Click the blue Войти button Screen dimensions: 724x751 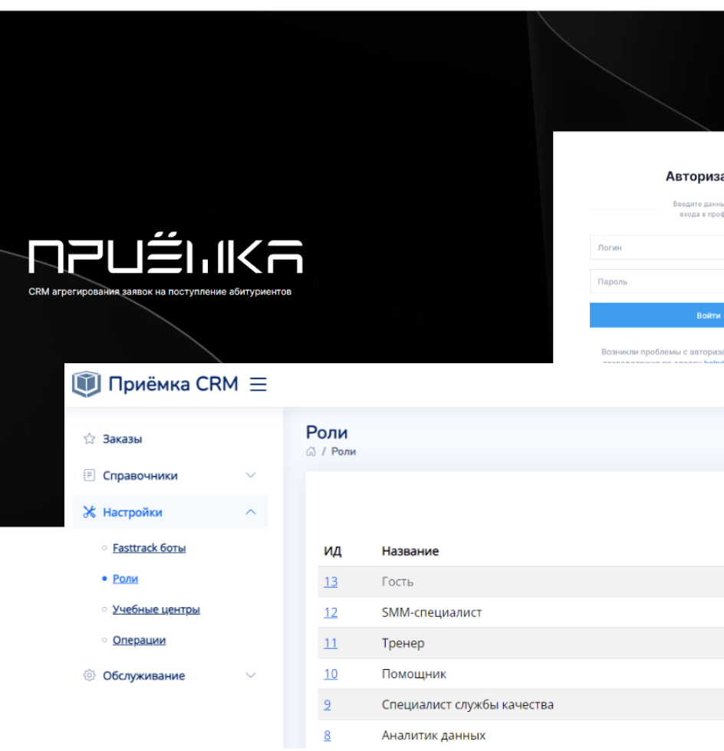pyautogui.click(x=657, y=315)
